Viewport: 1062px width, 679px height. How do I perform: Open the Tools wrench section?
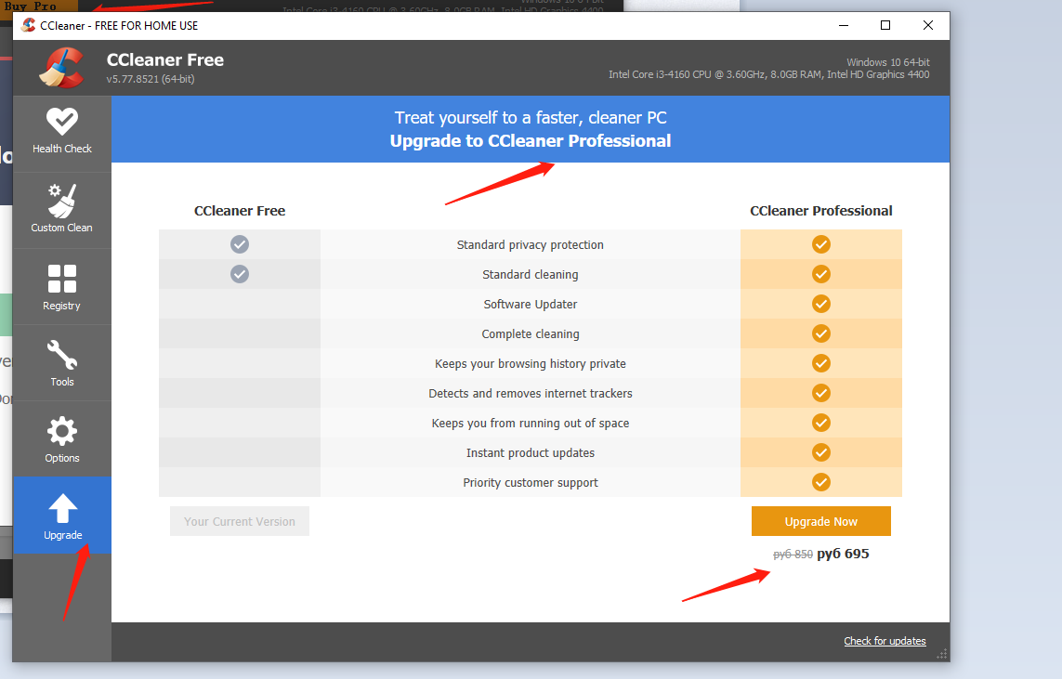point(61,363)
